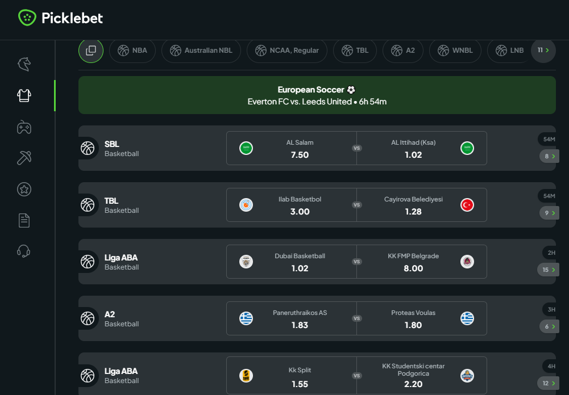569x395 pixels.
Task: Click the Kk Split team logo
Action: click(x=246, y=376)
